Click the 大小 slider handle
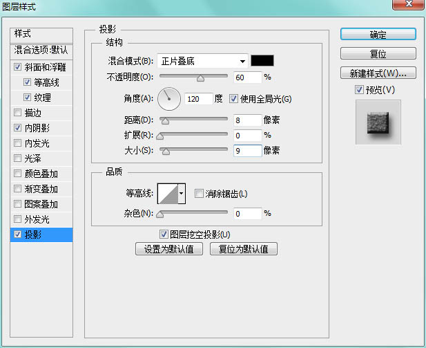Screen dimensions: 426x348 166,152
